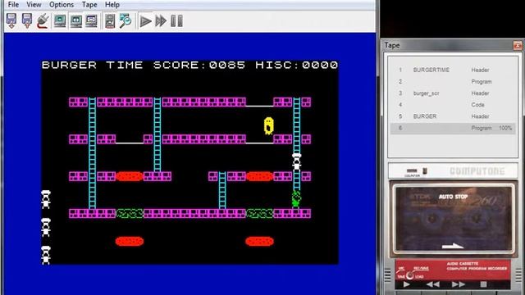The width and height of the screenshot is (525, 295).
Task: Click the cassette tape window with AUTO STOP
Action: (453, 219)
